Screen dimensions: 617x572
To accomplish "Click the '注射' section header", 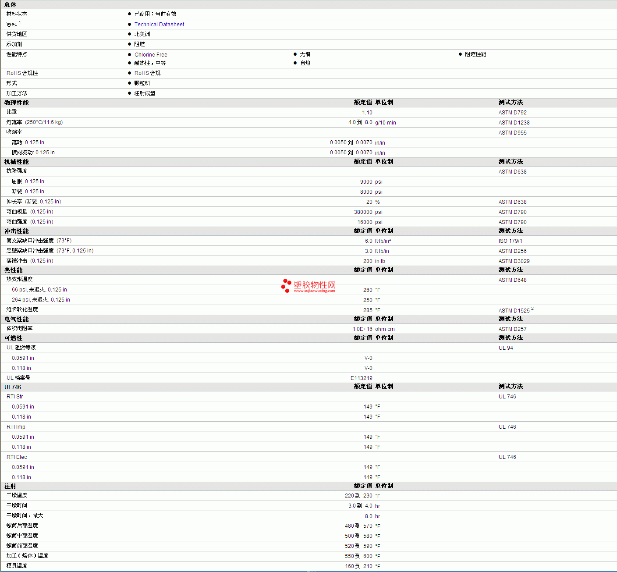I will [x=11, y=486].
